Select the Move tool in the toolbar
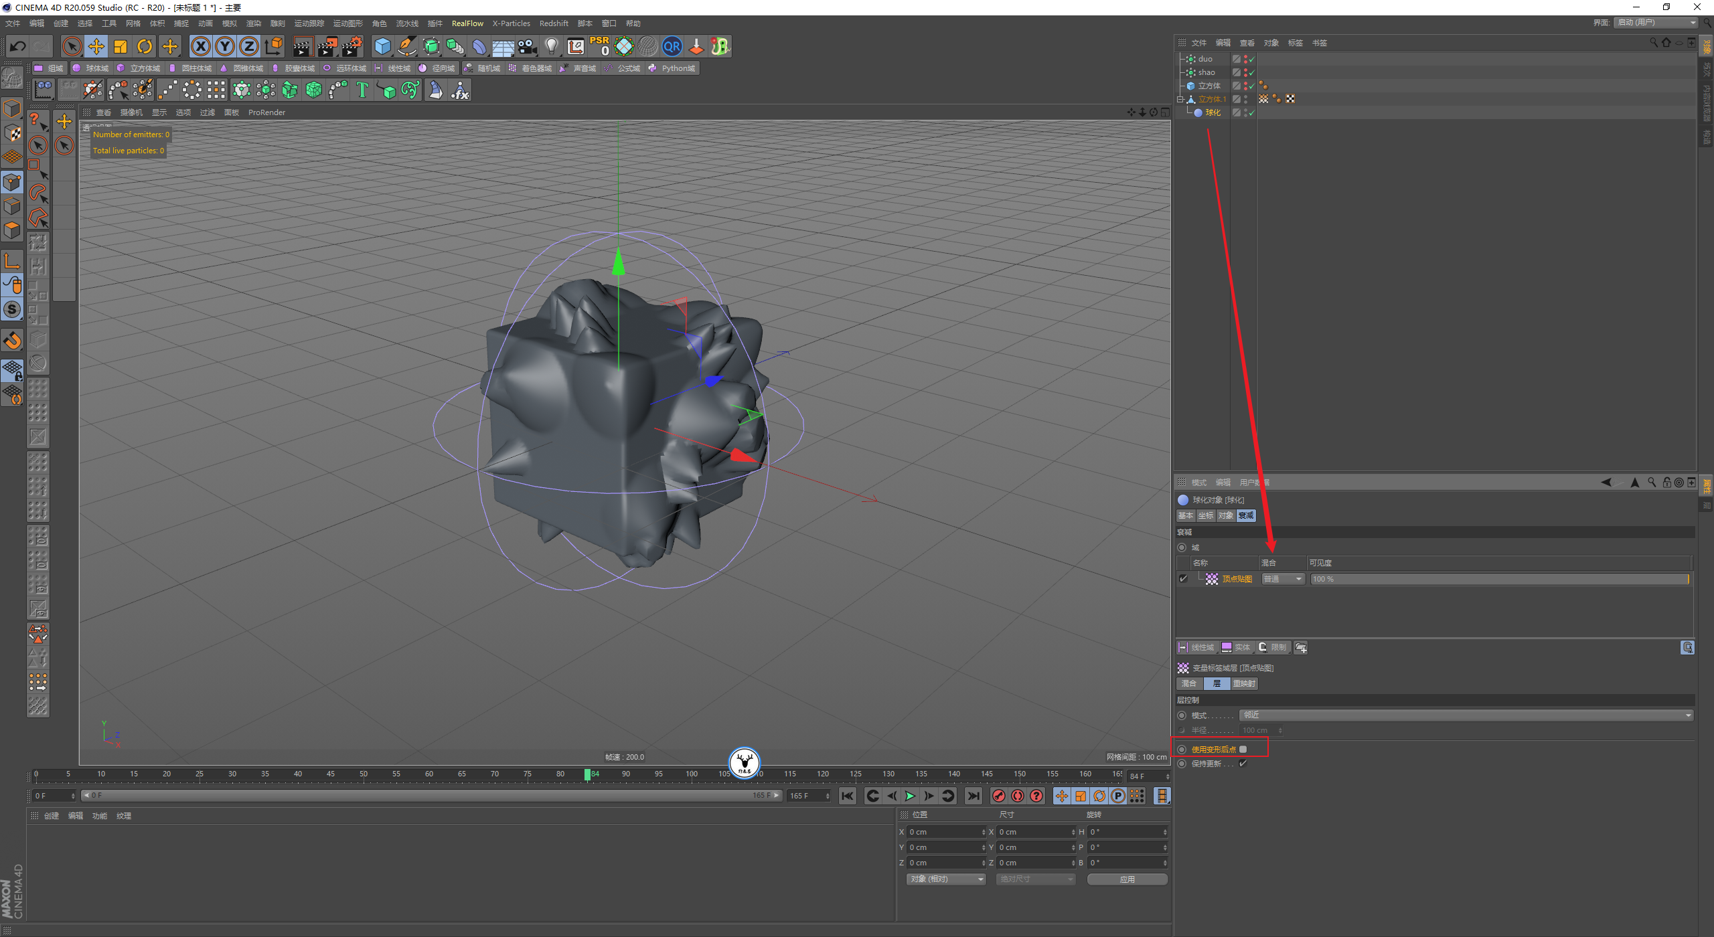 pyautogui.click(x=96, y=46)
